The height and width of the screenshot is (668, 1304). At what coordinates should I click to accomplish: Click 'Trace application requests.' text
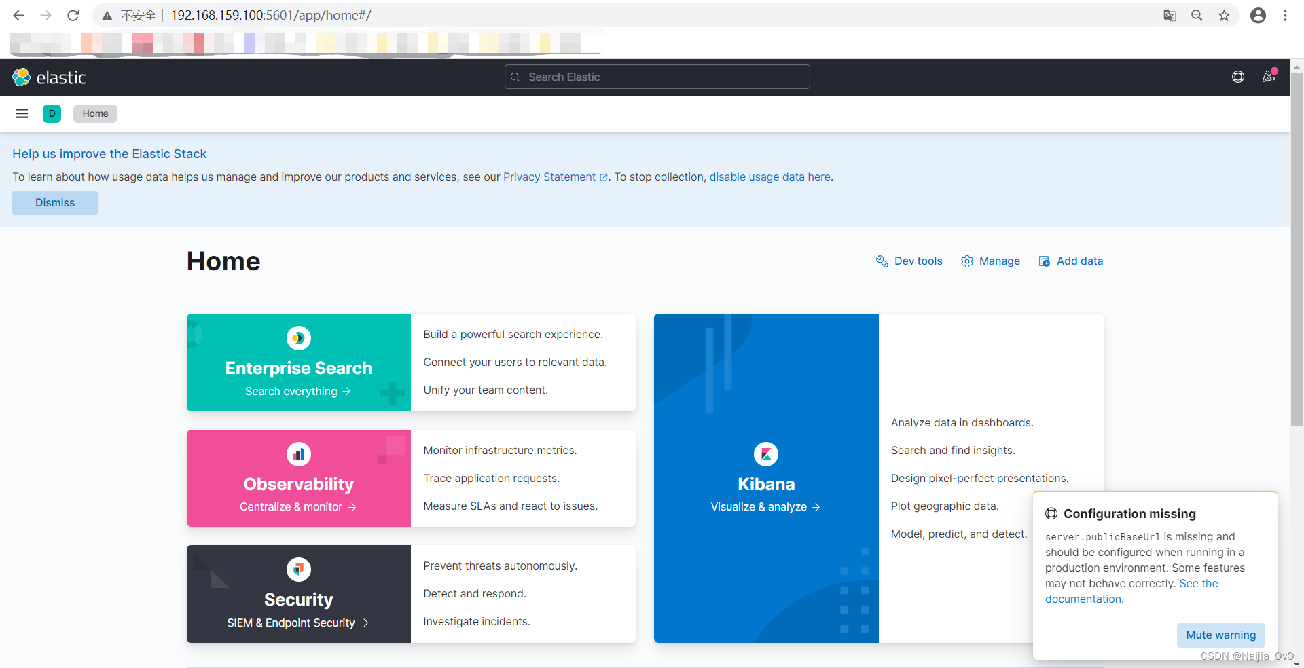[x=491, y=478]
